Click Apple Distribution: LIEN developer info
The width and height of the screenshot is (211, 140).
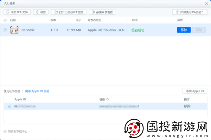coord(108,30)
